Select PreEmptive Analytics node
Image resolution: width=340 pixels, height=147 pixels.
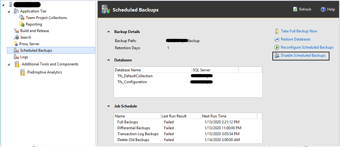point(45,72)
